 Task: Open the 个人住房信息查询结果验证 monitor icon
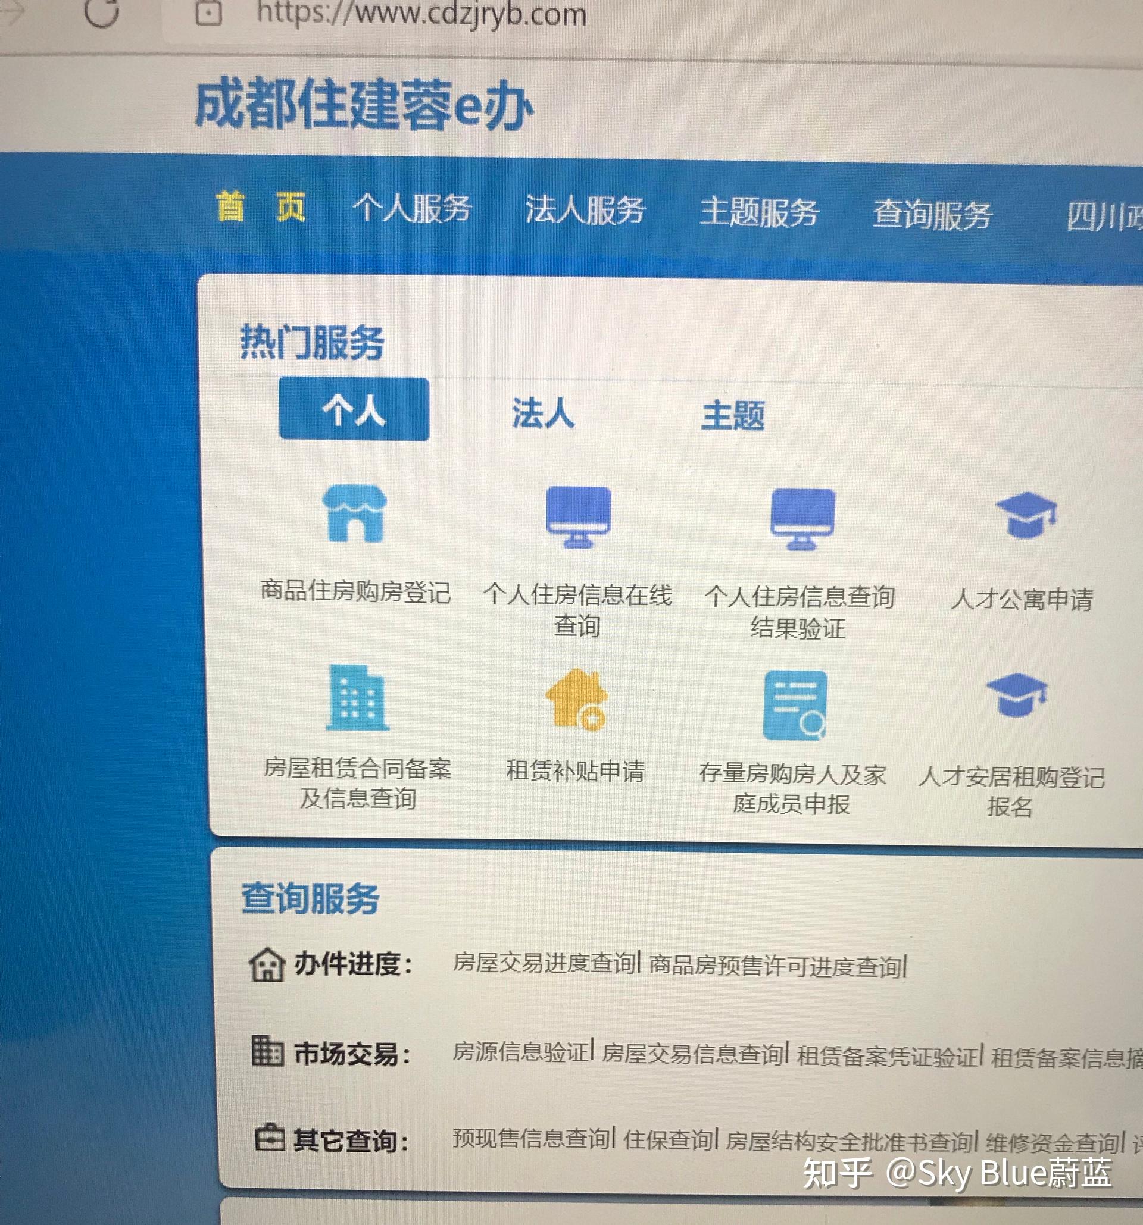click(802, 519)
